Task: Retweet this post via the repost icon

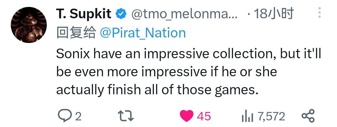Action: pyautogui.click(x=126, y=116)
